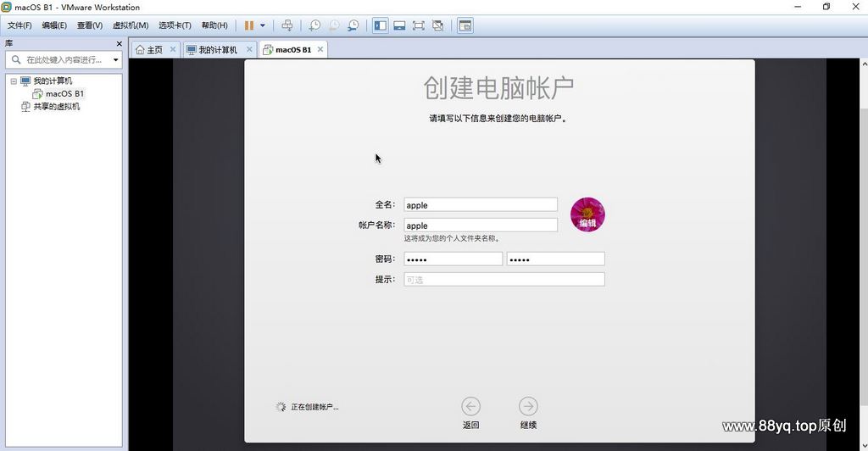This screenshot has width=868, height=451.
Task: Toggle the thumbnail bar view icon
Action: coord(399,25)
